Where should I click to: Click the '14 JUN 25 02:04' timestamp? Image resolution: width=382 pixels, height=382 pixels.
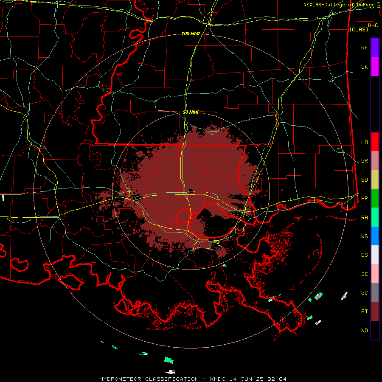coord(258,379)
